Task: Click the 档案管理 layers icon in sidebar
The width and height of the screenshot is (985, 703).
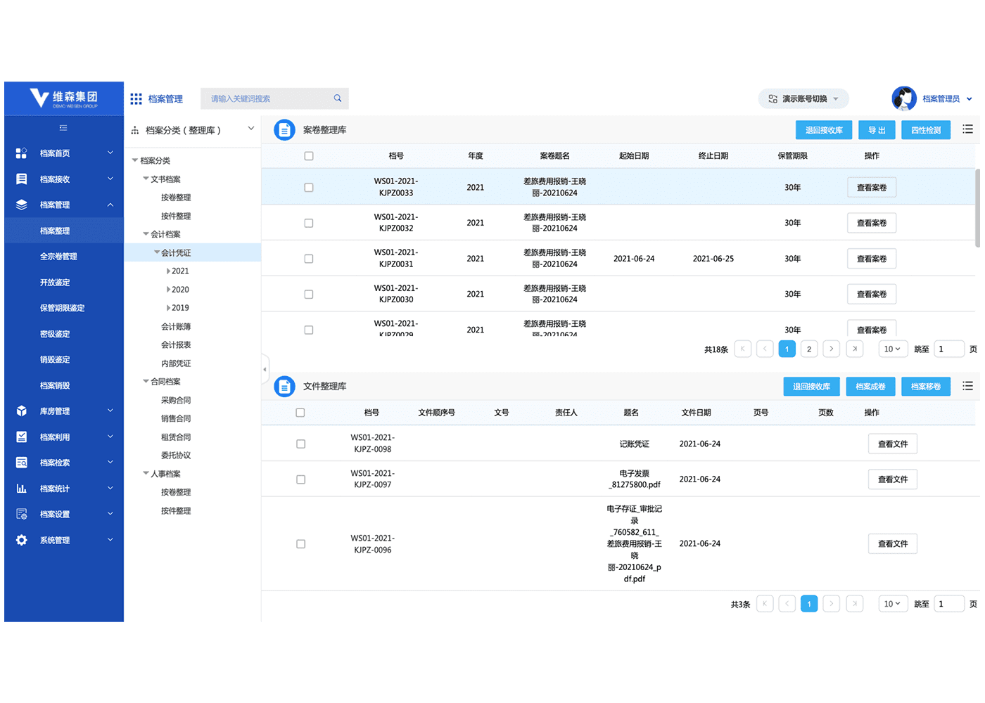Action: 22,205
